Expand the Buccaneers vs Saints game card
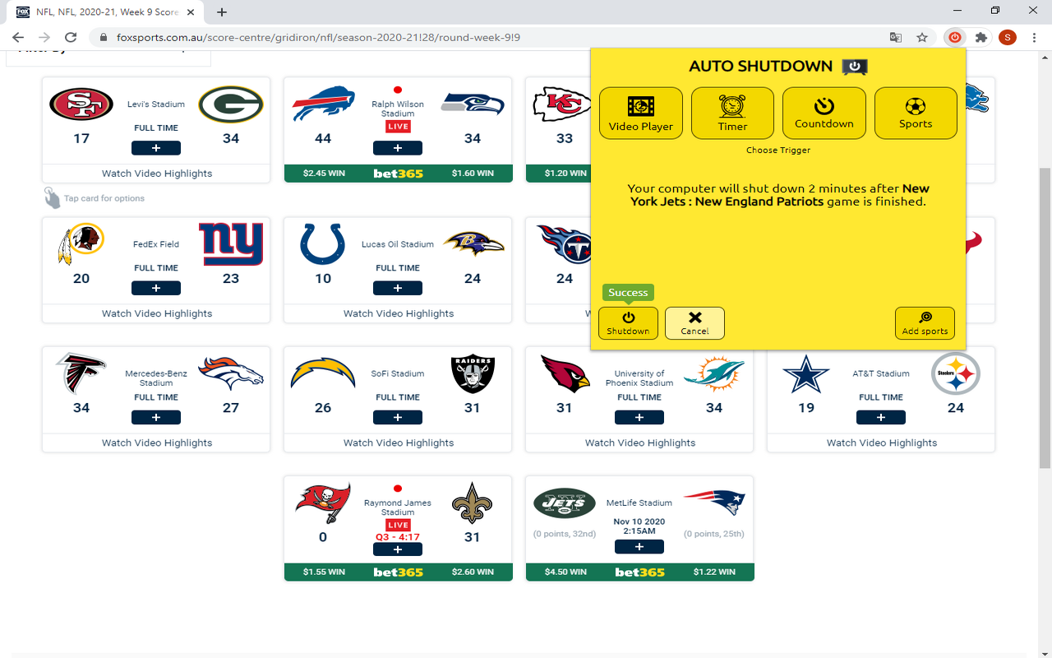1052x658 pixels. click(398, 549)
